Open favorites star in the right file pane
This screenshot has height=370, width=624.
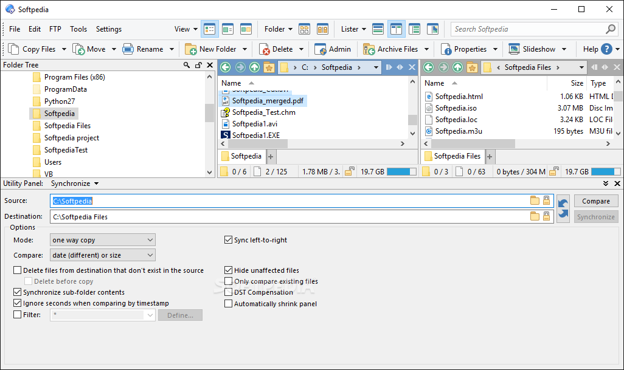coord(472,67)
